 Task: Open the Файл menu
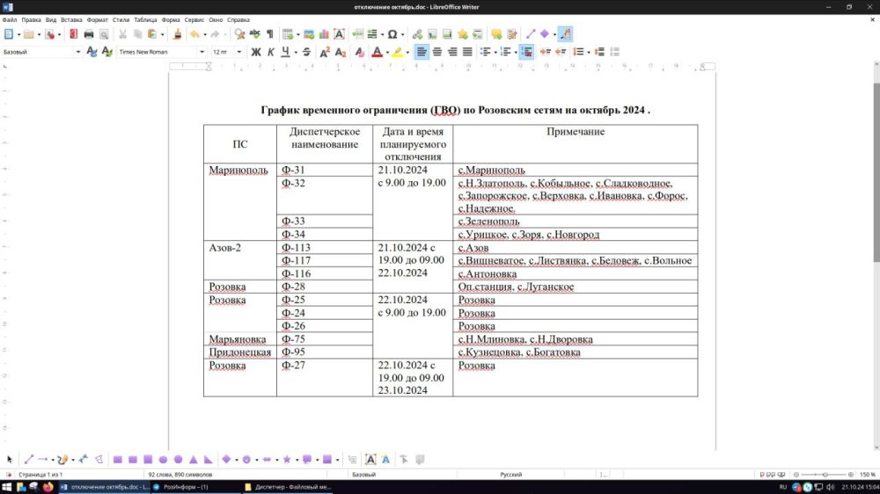[10, 19]
